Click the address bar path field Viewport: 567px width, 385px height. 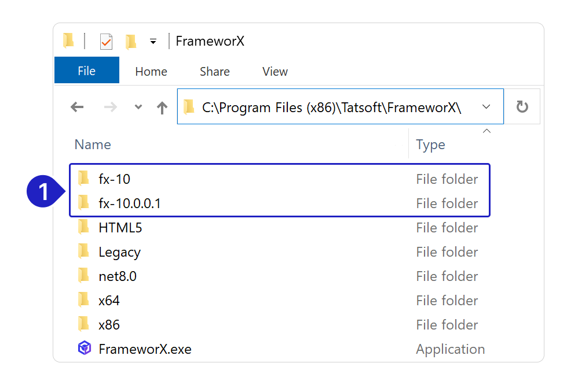tap(331, 107)
